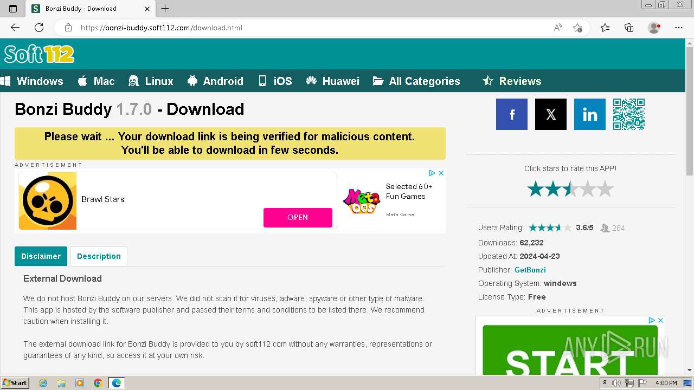The image size is (694, 390).
Task: Close the Brawl Stars ad
Action: coord(441,173)
